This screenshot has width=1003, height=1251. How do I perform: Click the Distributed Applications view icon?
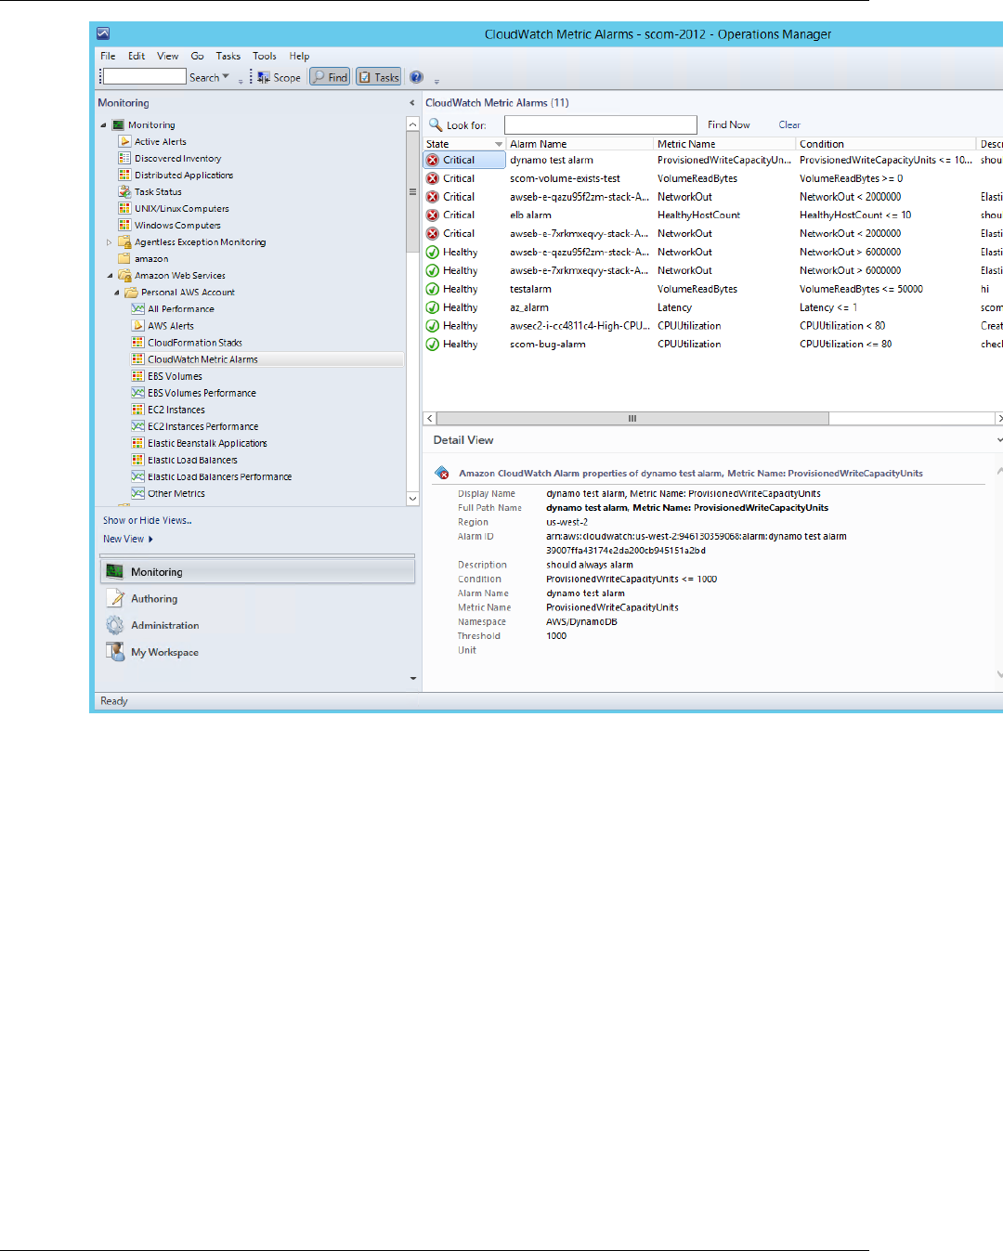pos(124,175)
